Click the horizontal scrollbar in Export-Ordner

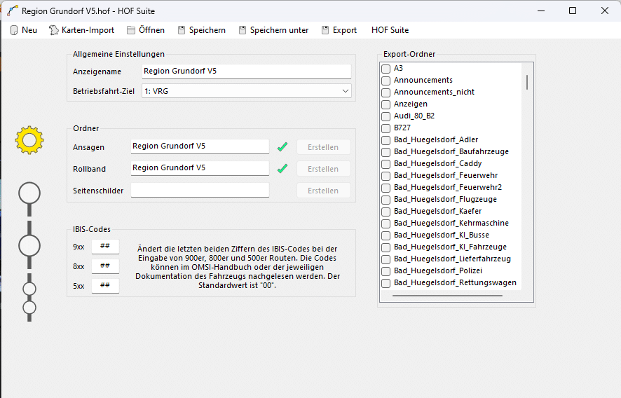coord(447,296)
